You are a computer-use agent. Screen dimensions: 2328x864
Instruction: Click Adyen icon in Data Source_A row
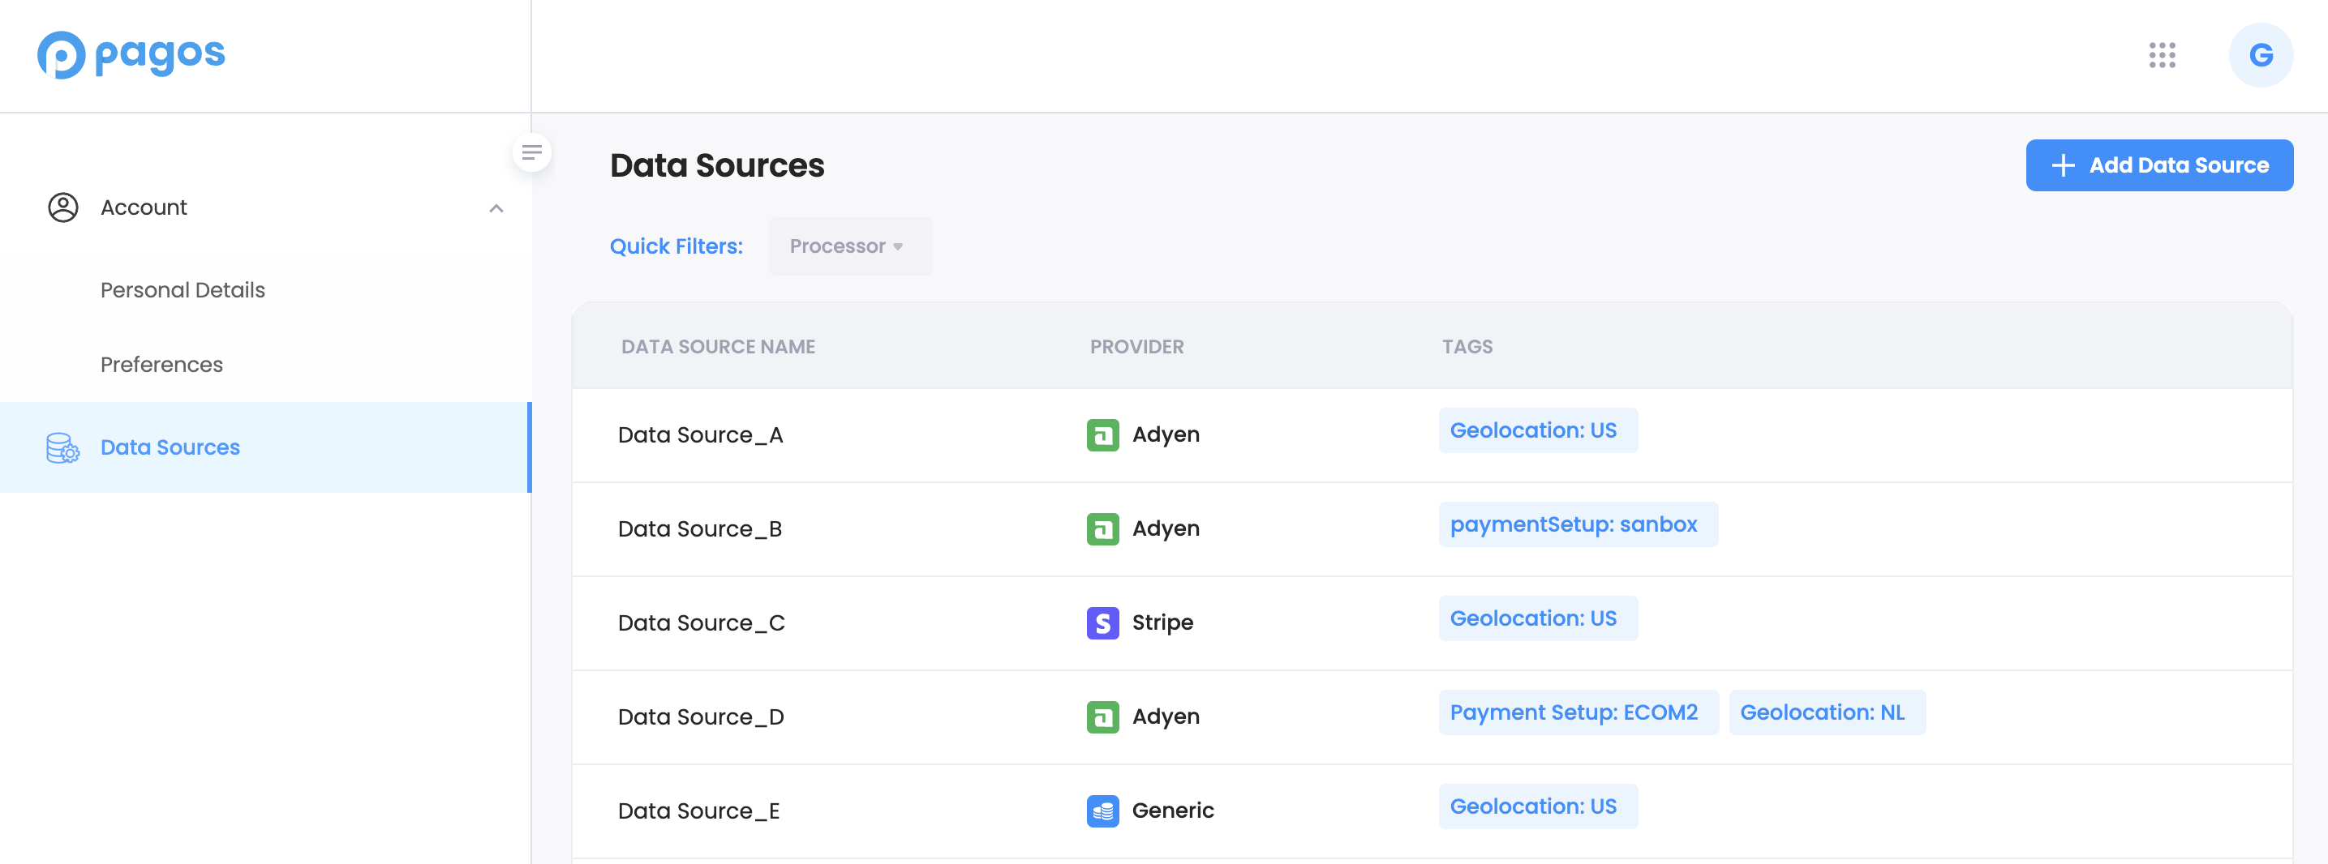click(x=1102, y=435)
